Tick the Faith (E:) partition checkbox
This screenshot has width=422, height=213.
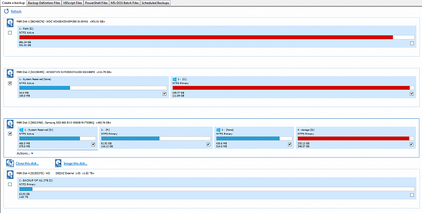(x=412, y=43)
